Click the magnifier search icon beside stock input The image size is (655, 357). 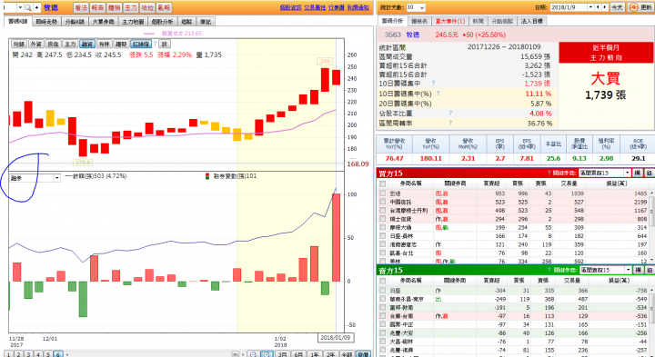28,7
